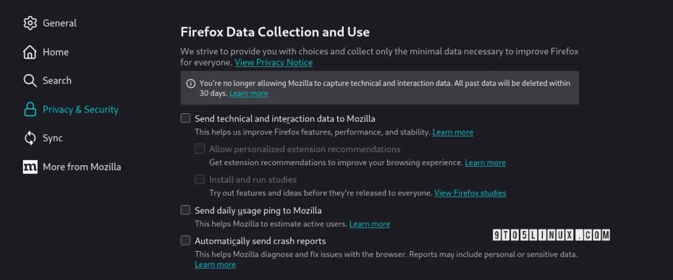Click the General gear icon
Image resolution: width=673 pixels, height=280 pixels.
[30, 23]
